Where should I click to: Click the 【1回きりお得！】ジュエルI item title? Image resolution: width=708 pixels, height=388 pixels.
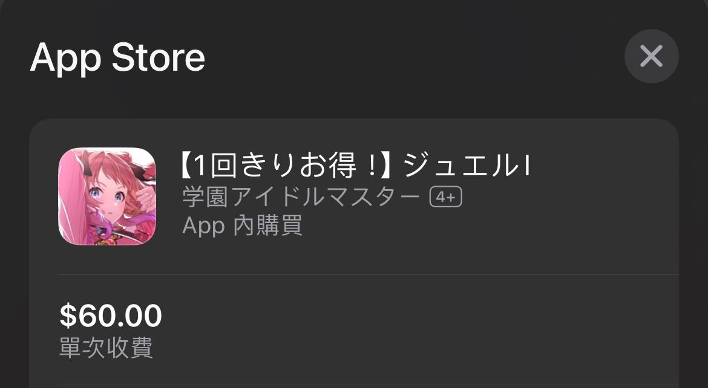coord(356,166)
